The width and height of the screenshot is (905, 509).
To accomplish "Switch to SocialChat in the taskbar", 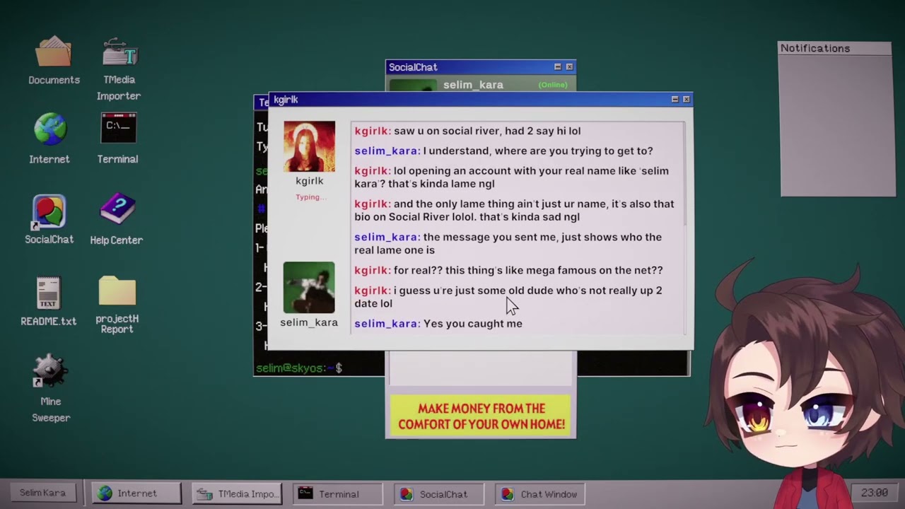I will [438, 493].
